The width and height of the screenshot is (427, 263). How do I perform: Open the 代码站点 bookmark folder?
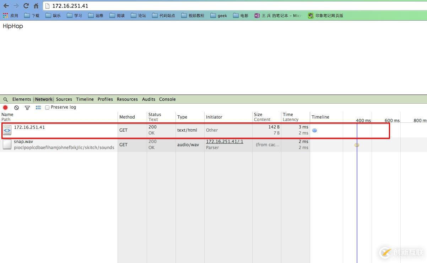164,16
